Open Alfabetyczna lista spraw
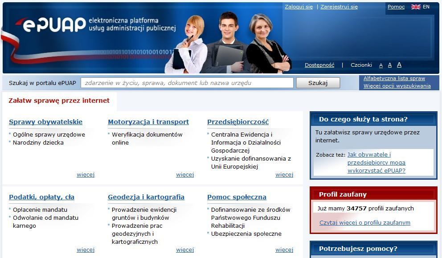This screenshot has height=258, width=442. [x=394, y=78]
